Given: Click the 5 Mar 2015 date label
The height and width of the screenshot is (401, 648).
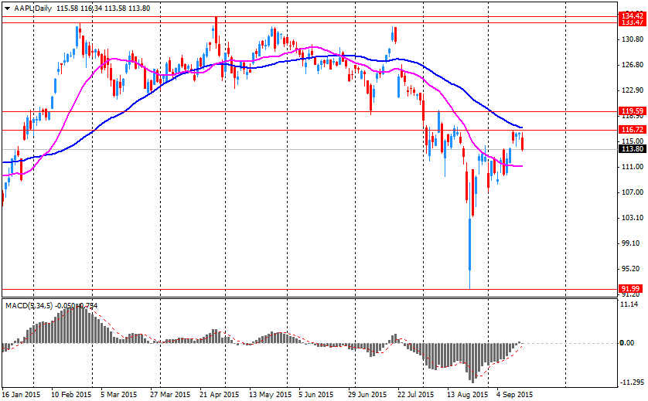Looking at the screenshot, I should pyautogui.click(x=118, y=394).
